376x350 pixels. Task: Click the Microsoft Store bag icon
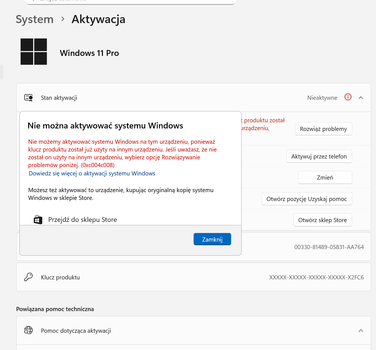click(x=38, y=220)
